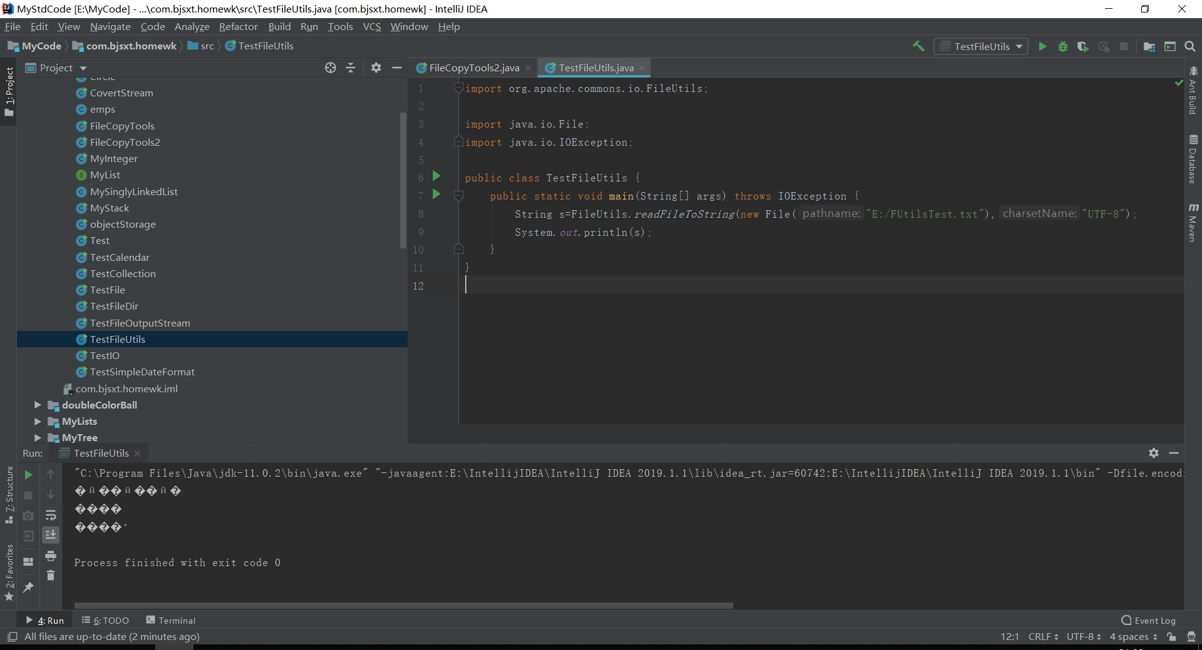
Task: Close FileCopyTools2.java editor tab
Action: (529, 68)
